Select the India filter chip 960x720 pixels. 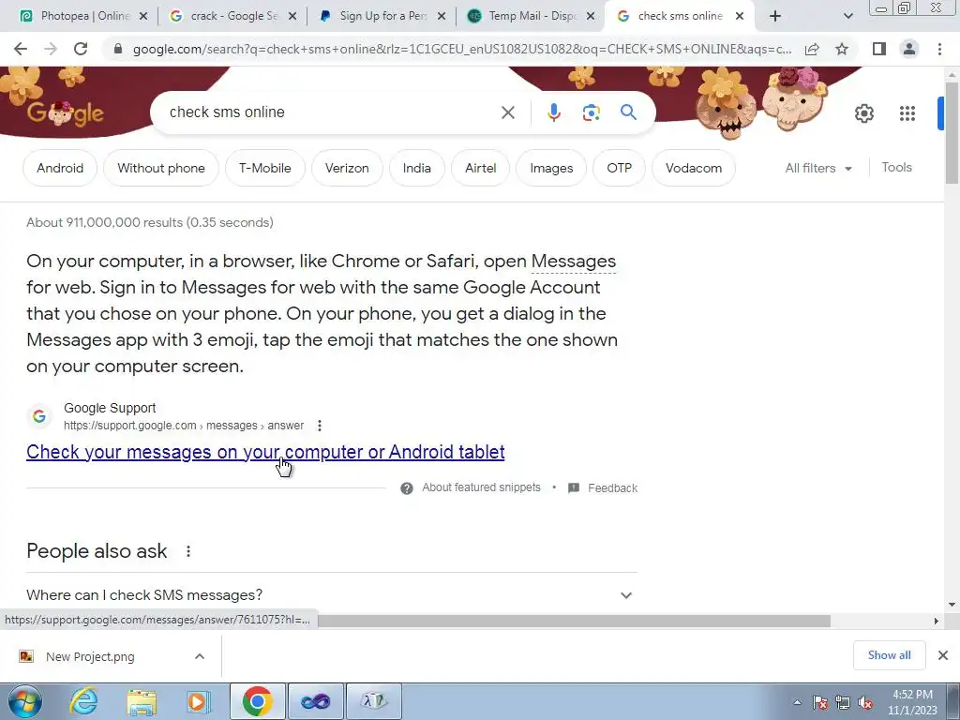(x=417, y=168)
